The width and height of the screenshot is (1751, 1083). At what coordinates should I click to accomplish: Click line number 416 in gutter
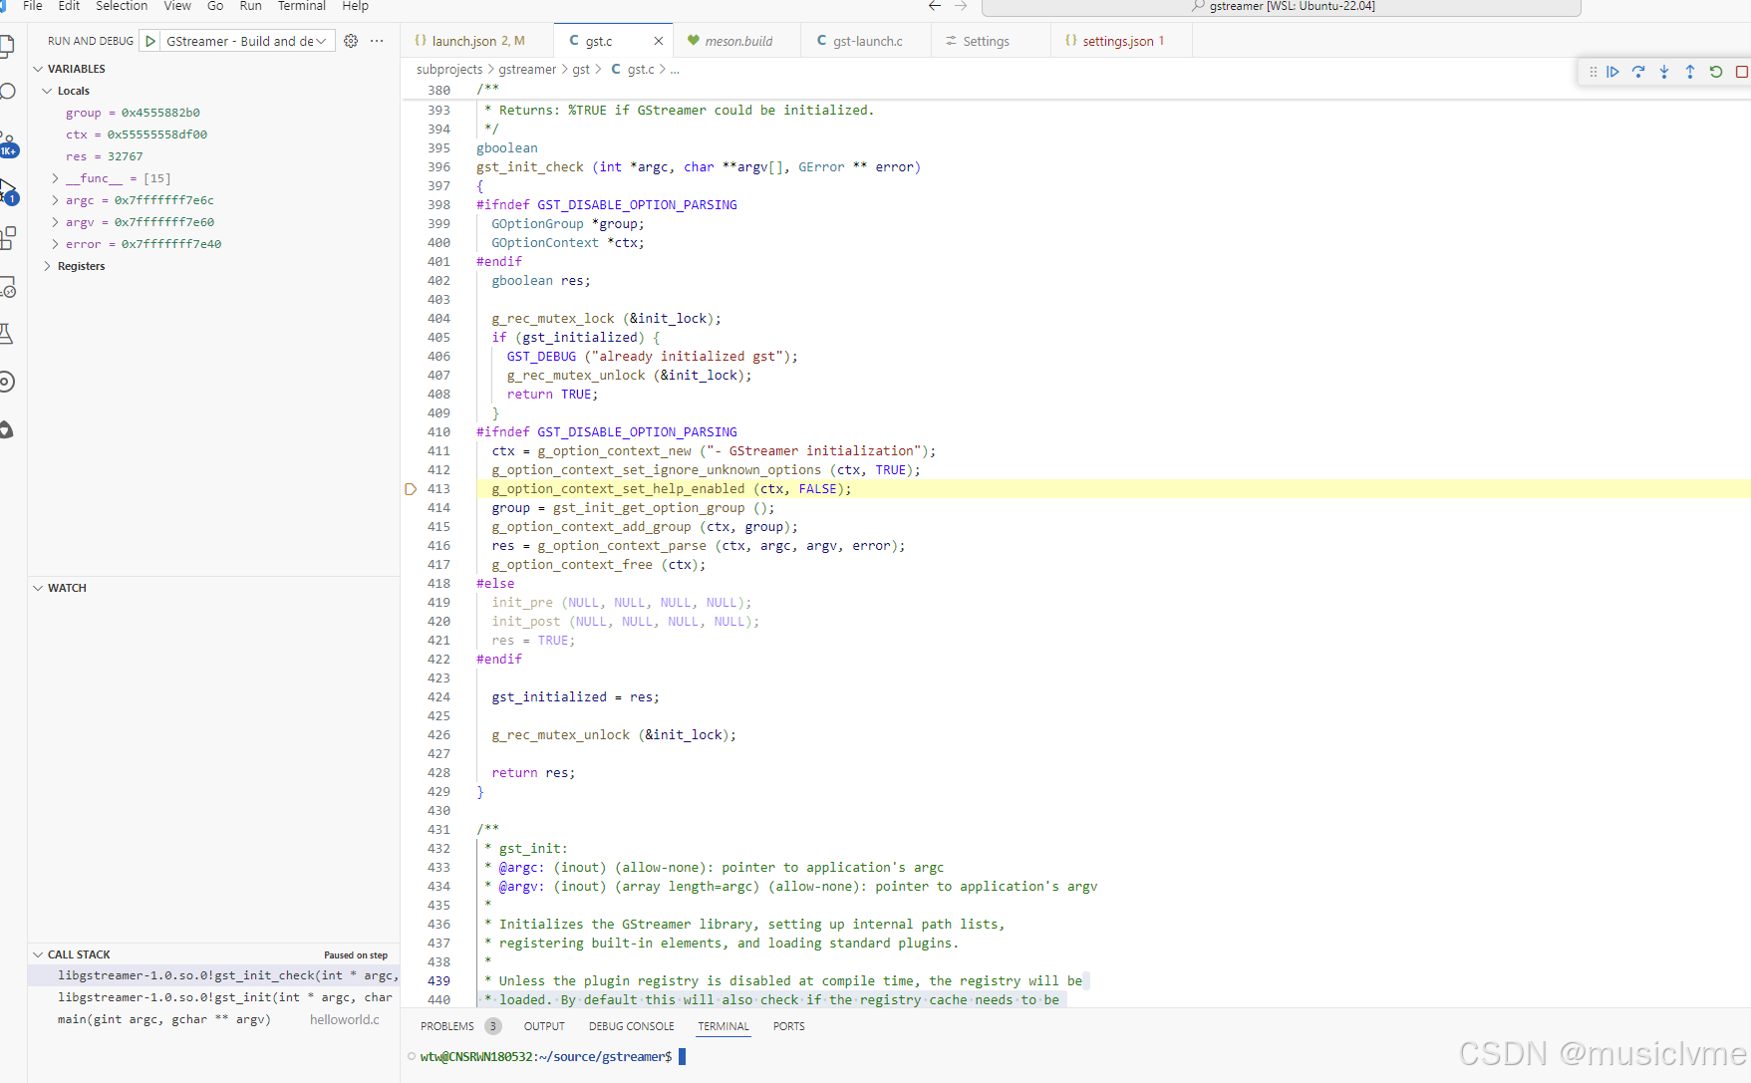(x=438, y=546)
